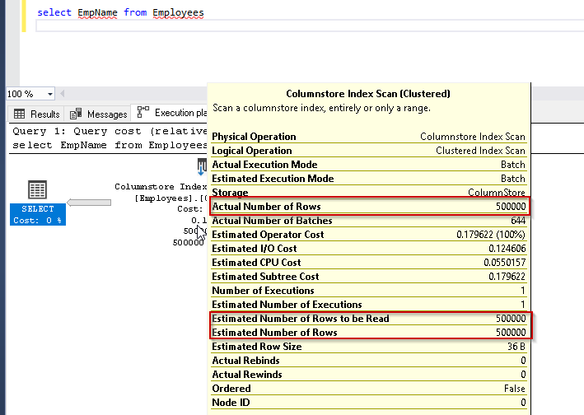Click the Columnstore Index Scan operator icon
This screenshot has width=584, height=415.
coord(202,167)
